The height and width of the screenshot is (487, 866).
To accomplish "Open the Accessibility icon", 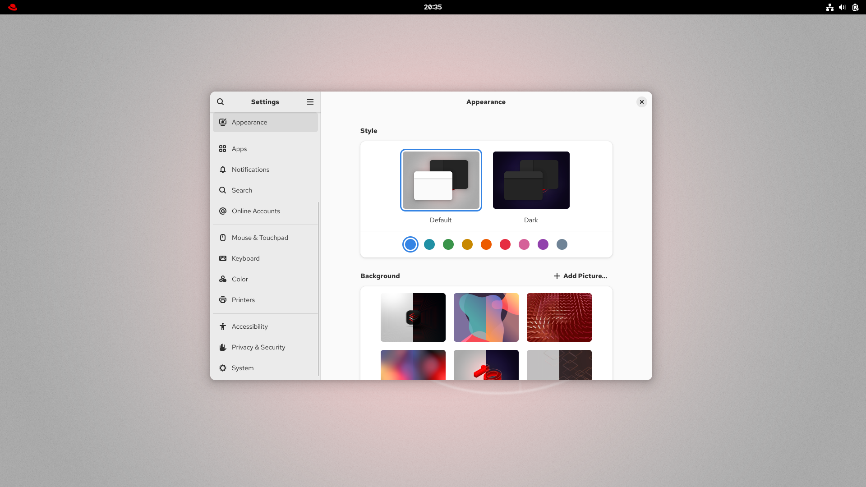I will [223, 326].
